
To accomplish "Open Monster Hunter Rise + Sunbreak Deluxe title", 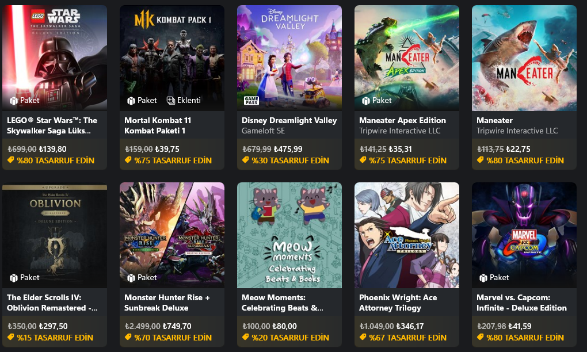I will [167, 303].
